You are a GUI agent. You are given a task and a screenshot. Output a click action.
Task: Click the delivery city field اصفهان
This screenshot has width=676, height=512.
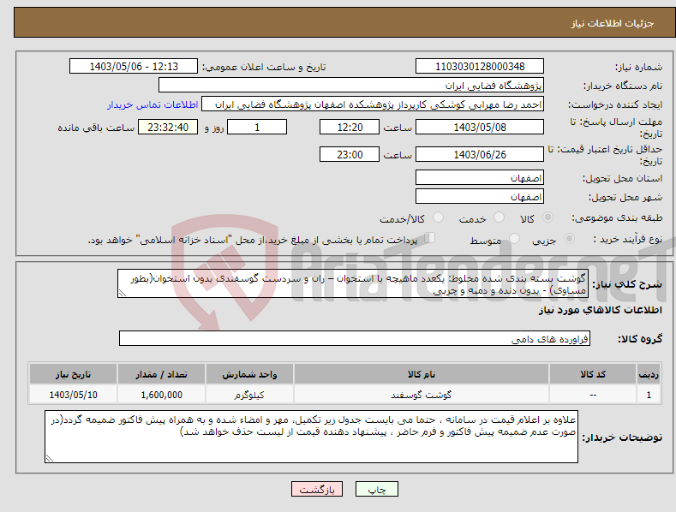pos(480,197)
